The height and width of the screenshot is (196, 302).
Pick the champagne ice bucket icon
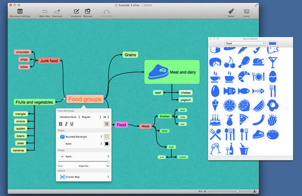coord(244,149)
